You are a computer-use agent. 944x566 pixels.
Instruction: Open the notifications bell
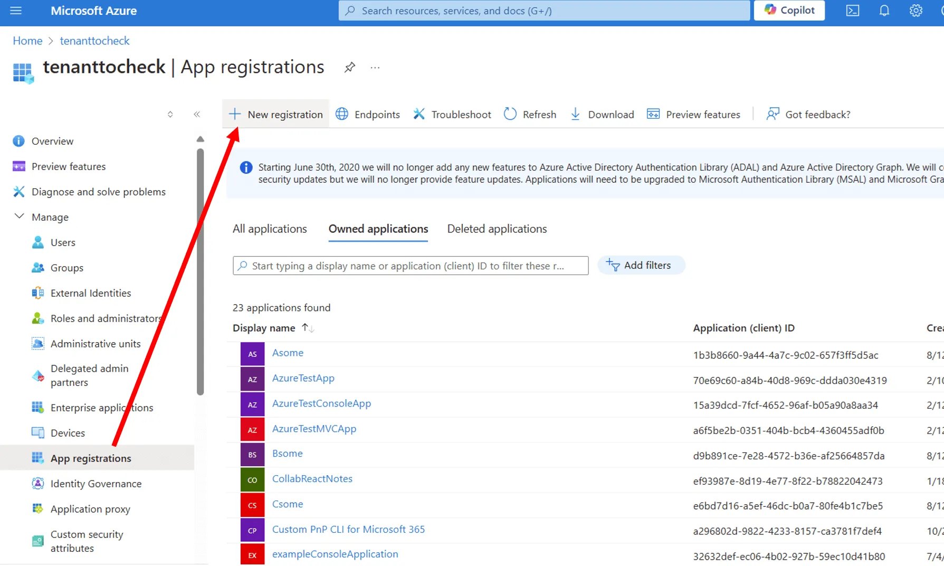point(884,10)
